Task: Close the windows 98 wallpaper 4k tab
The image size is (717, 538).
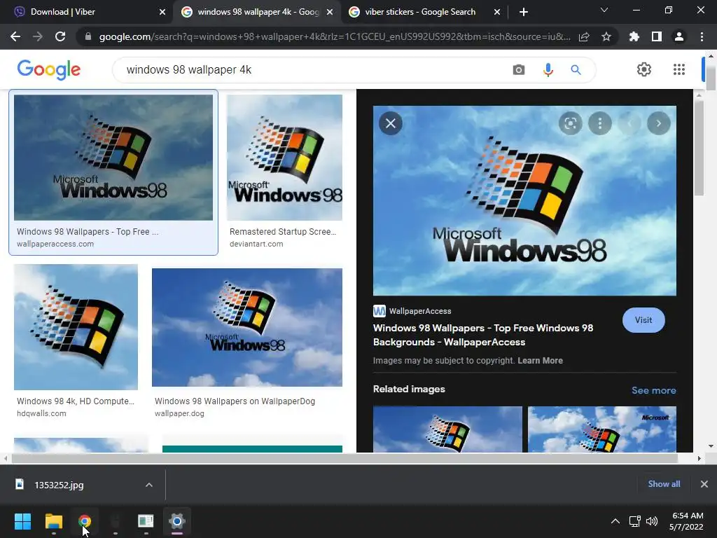Action: pyautogui.click(x=330, y=12)
